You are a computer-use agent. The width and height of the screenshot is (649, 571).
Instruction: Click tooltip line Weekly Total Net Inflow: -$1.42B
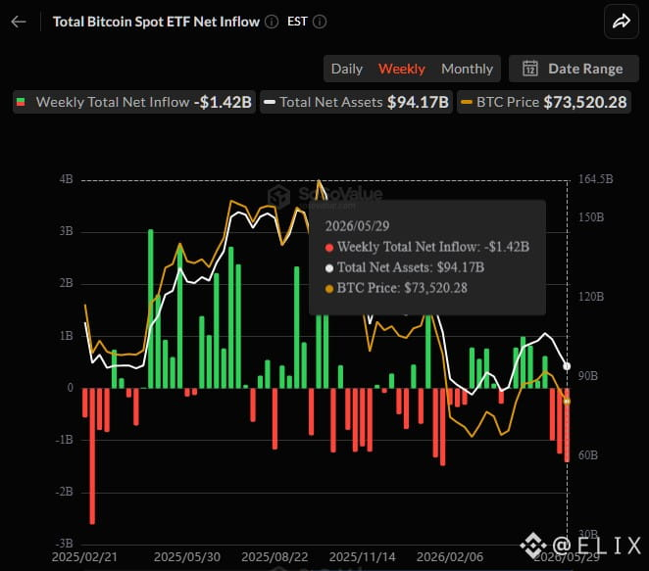427,247
